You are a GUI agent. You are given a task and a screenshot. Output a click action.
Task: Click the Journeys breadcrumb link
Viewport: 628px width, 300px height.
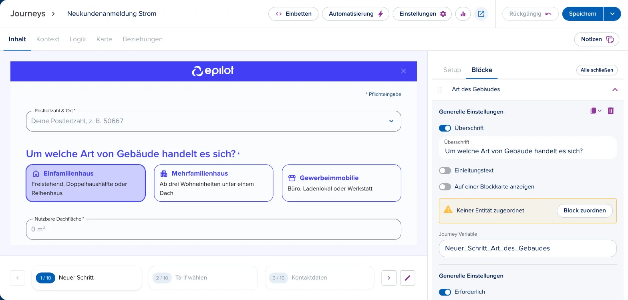(x=28, y=14)
